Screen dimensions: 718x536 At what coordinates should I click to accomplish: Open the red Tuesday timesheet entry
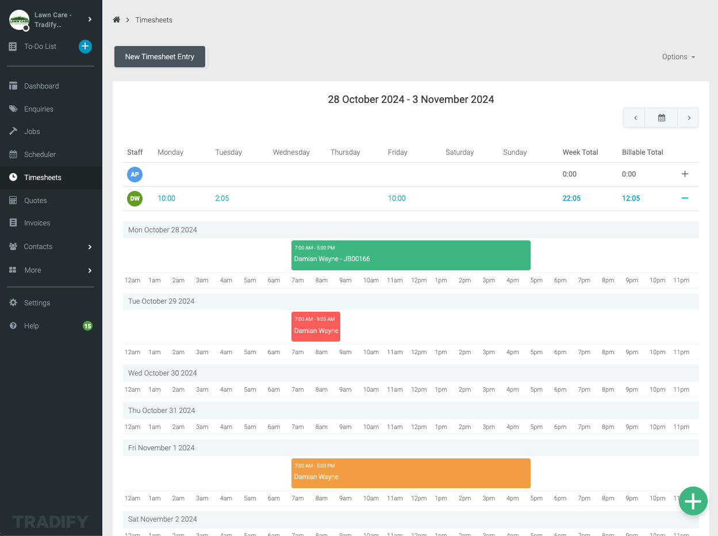[x=316, y=327]
